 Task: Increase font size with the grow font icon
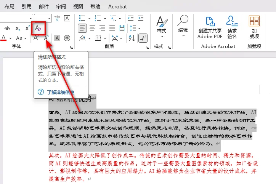(36, 38)
